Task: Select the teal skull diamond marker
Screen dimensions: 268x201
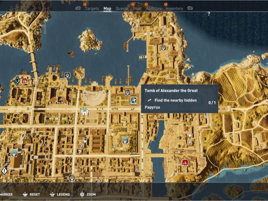Action: (x=17, y=80)
